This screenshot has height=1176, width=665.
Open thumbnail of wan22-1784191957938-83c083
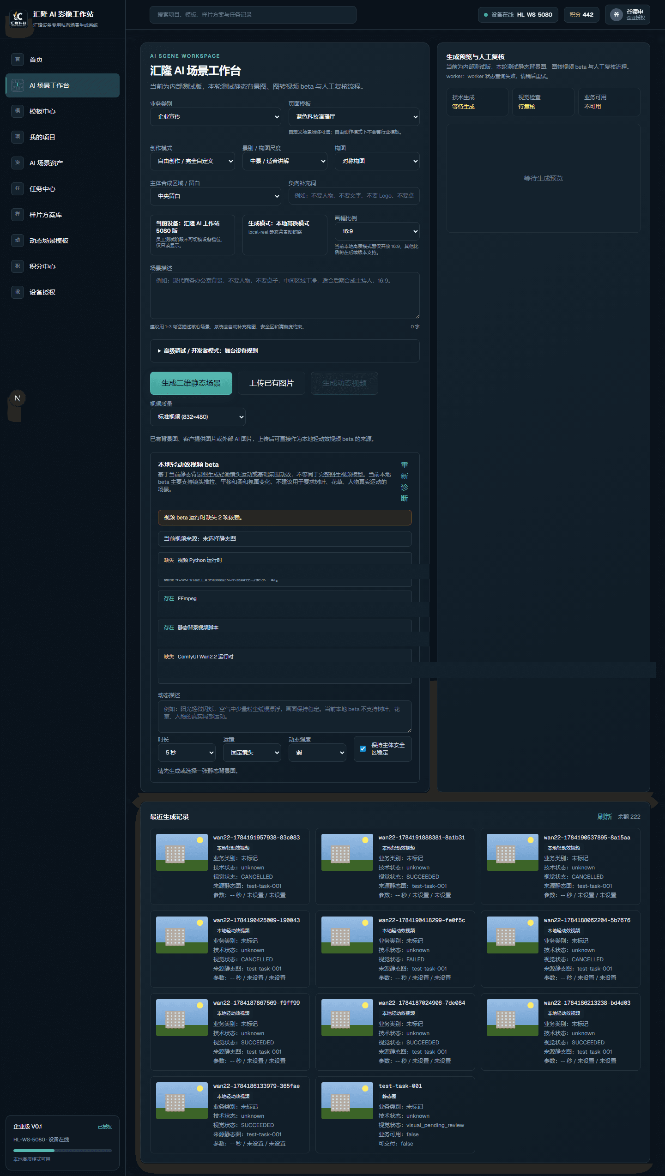click(182, 852)
